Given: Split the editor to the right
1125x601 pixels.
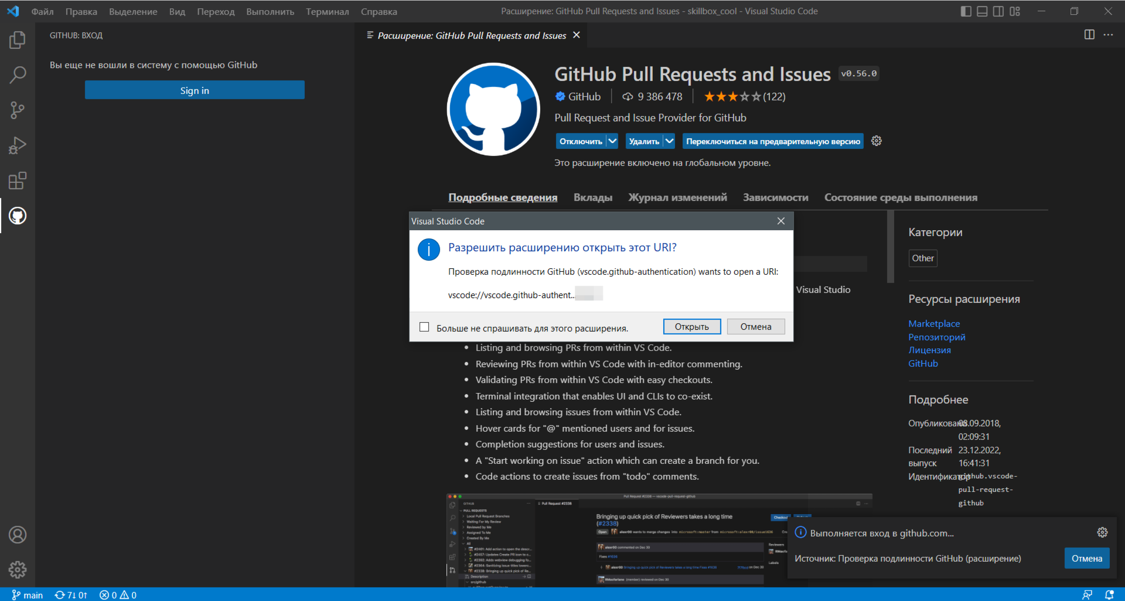Looking at the screenshot, I should 1089,35.
